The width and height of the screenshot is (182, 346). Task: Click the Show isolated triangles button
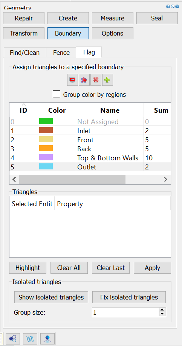pyautogui.click(x=51, y=297)
